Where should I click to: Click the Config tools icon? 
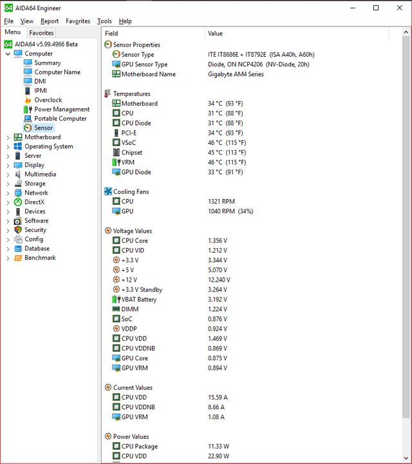point(18,239)
